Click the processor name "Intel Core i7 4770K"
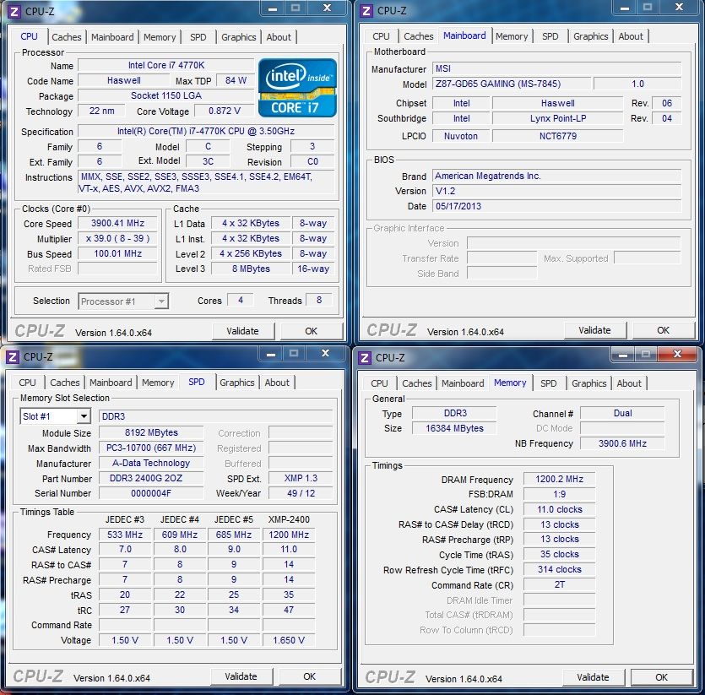Viewport: 705px width, 695px height. tap(166, 65)
